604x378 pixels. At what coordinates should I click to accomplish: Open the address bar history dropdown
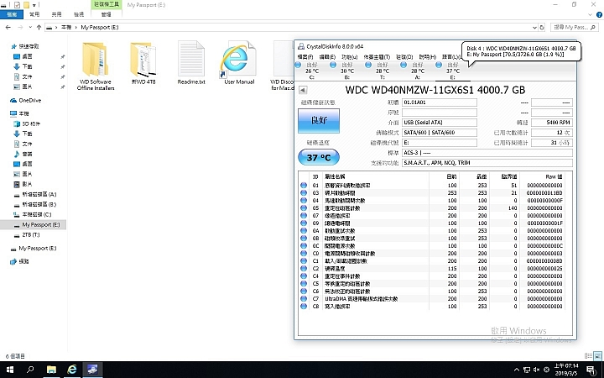pyautogui.click(x=534, y=28)
